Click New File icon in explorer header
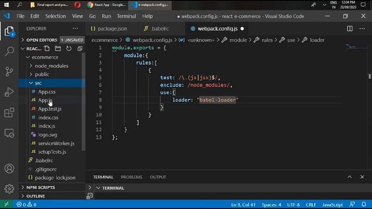Image resolution: width=372 pixels, height=209 pixels. (47, 49)
